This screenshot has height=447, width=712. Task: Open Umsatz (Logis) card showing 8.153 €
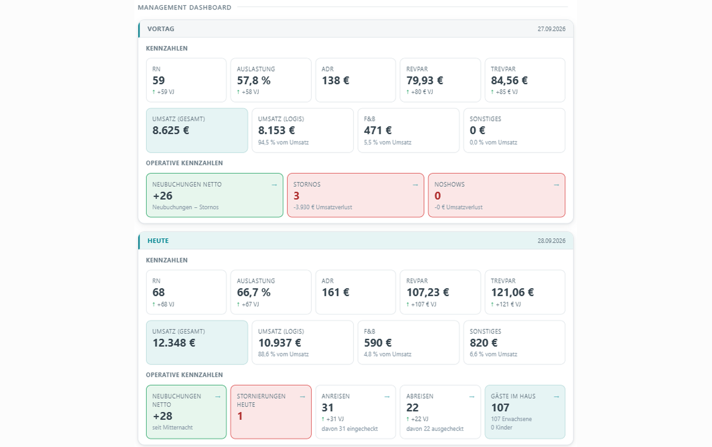click(302, 130)
